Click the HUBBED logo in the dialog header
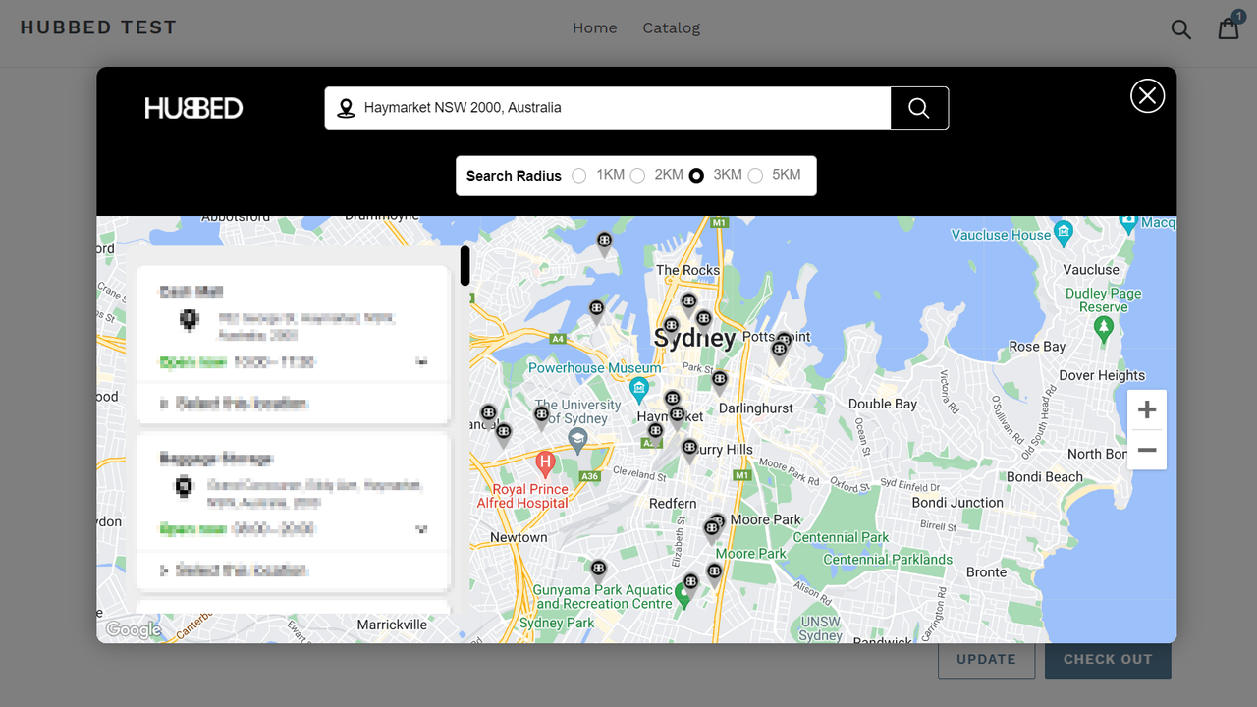The image size is (1257, 707). 193,108
